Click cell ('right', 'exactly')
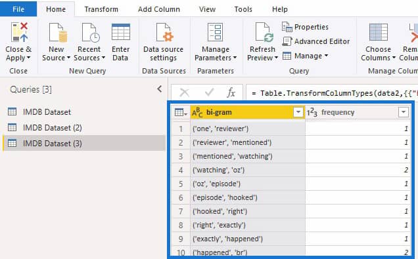The image size is (418, 259). pos(248,226)
